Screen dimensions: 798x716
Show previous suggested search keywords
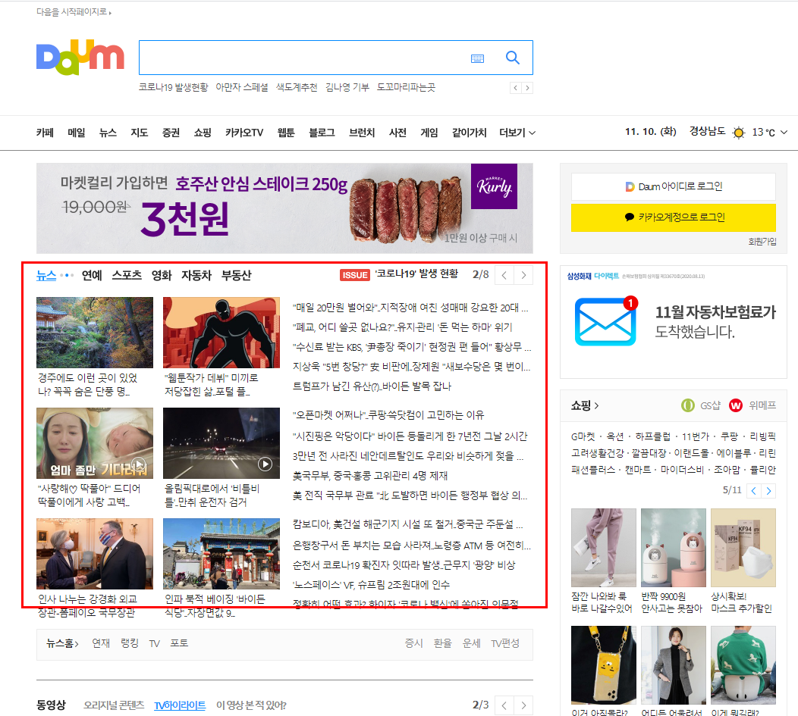pos(516,88)
